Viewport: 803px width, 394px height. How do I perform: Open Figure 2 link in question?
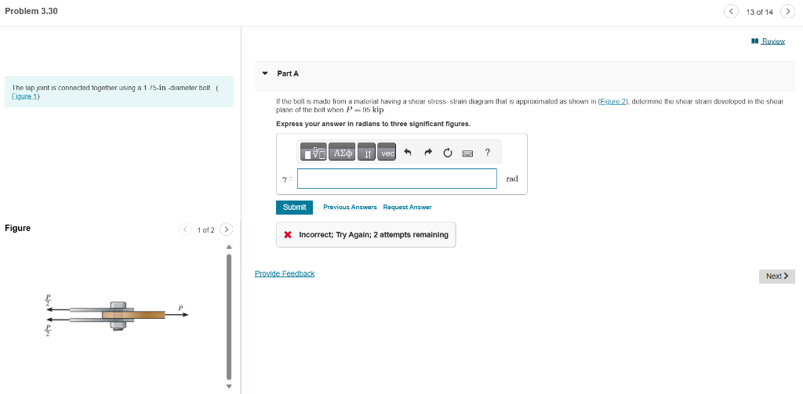(612, 102)
